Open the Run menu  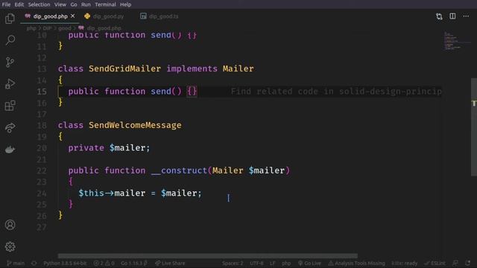(86, 4)
